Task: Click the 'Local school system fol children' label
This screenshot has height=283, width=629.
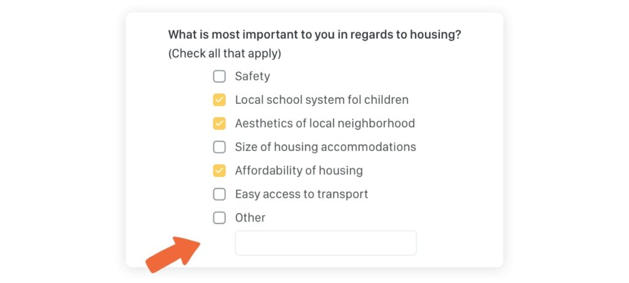Action: pos(322,100)
